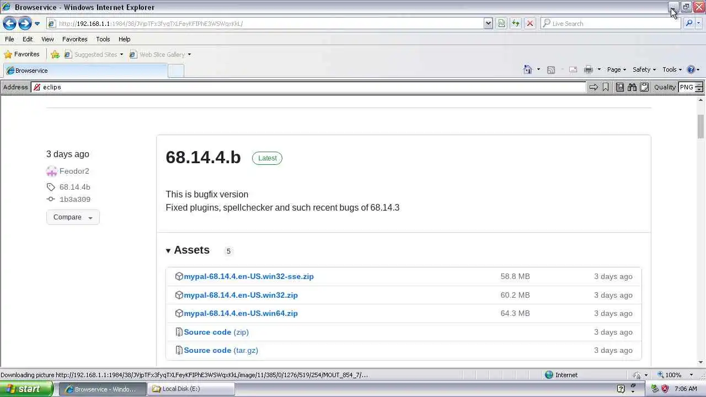Viewport: 706px width, 397px height.
Task: Download mypal-68.14.4.en-US.win64.zip
Action: (240, 313)
